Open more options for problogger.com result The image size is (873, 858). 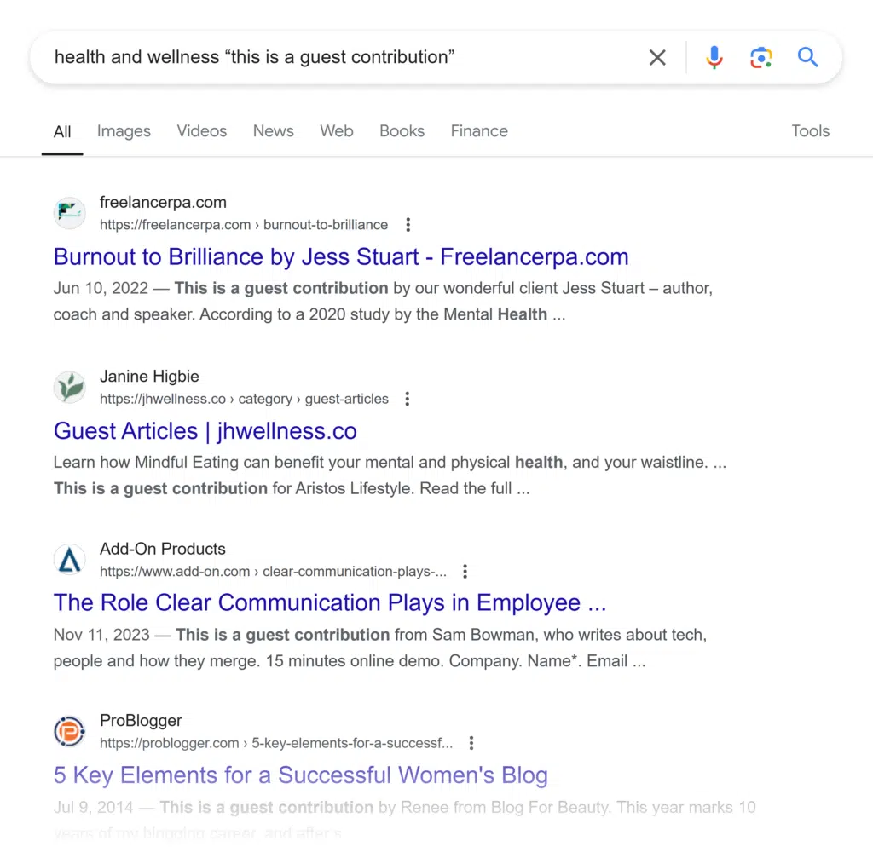pos(471,743)
